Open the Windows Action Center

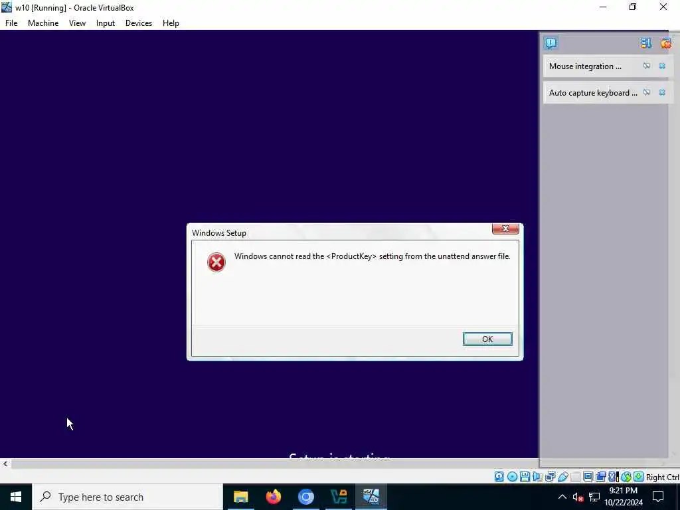(658, 497)
